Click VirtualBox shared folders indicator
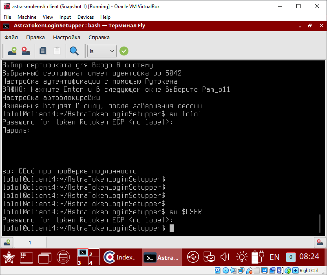Screen dimensions: 327x275 [x=257, y=271]
